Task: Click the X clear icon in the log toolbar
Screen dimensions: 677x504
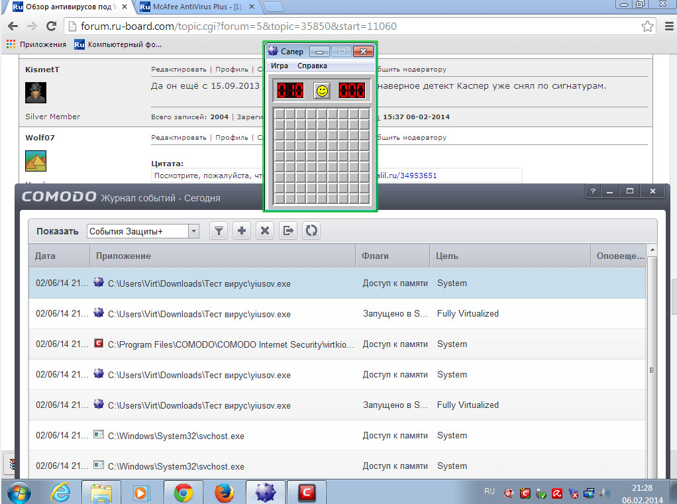Action: [x=265, y=230]
